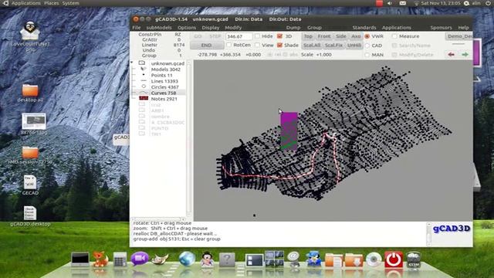This screenshot has width=494, height=278.
Task: Enable the Measure checkbox
Action: click(x=394, y=36)
